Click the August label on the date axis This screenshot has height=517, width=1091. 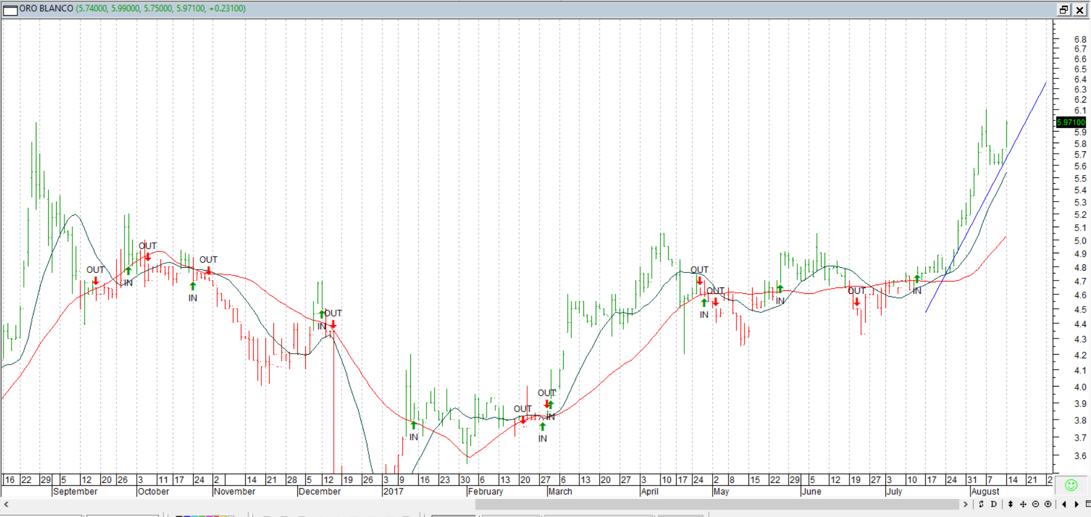pos(985,491)
